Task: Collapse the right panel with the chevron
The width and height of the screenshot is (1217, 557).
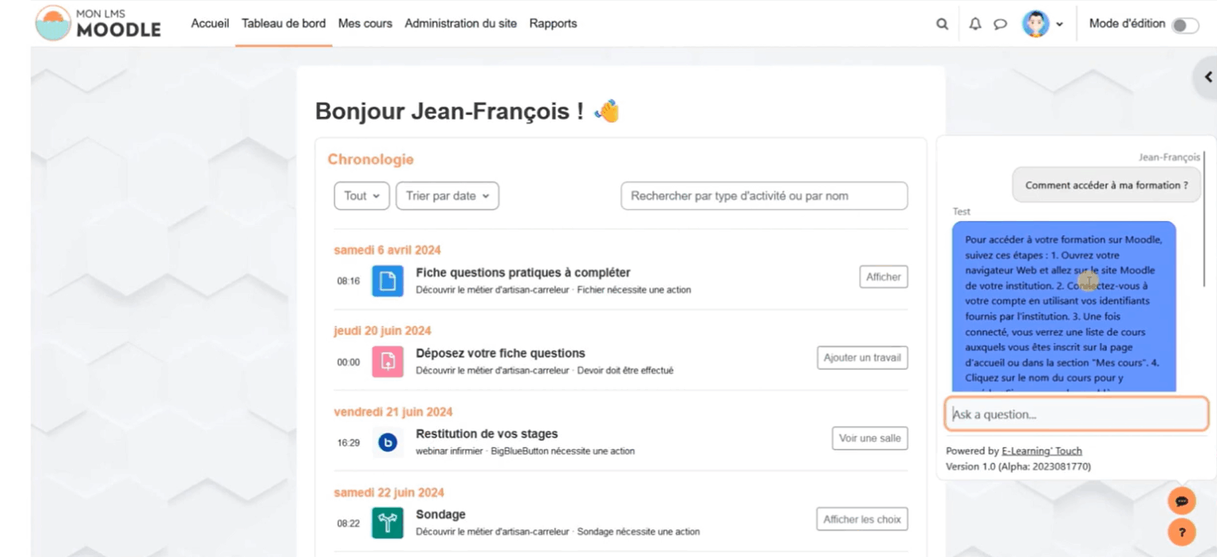Action: pos(1207,77)
